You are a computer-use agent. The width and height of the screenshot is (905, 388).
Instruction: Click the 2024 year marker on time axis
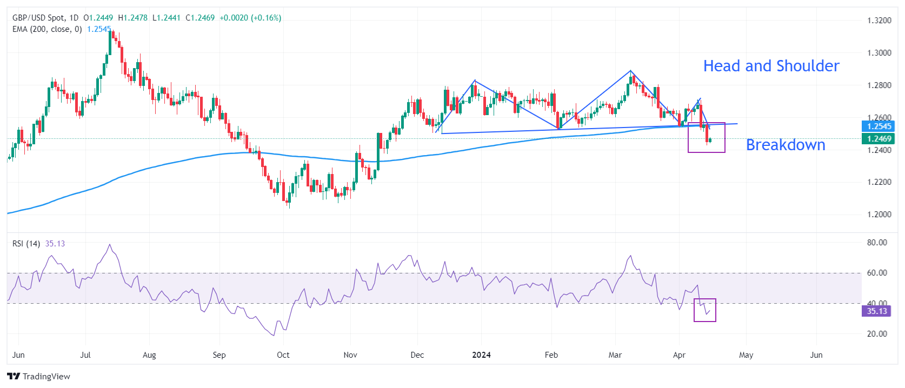[481, 355]
